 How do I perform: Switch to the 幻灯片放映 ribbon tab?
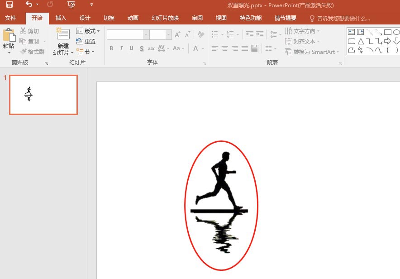click(x=165, y=18)
